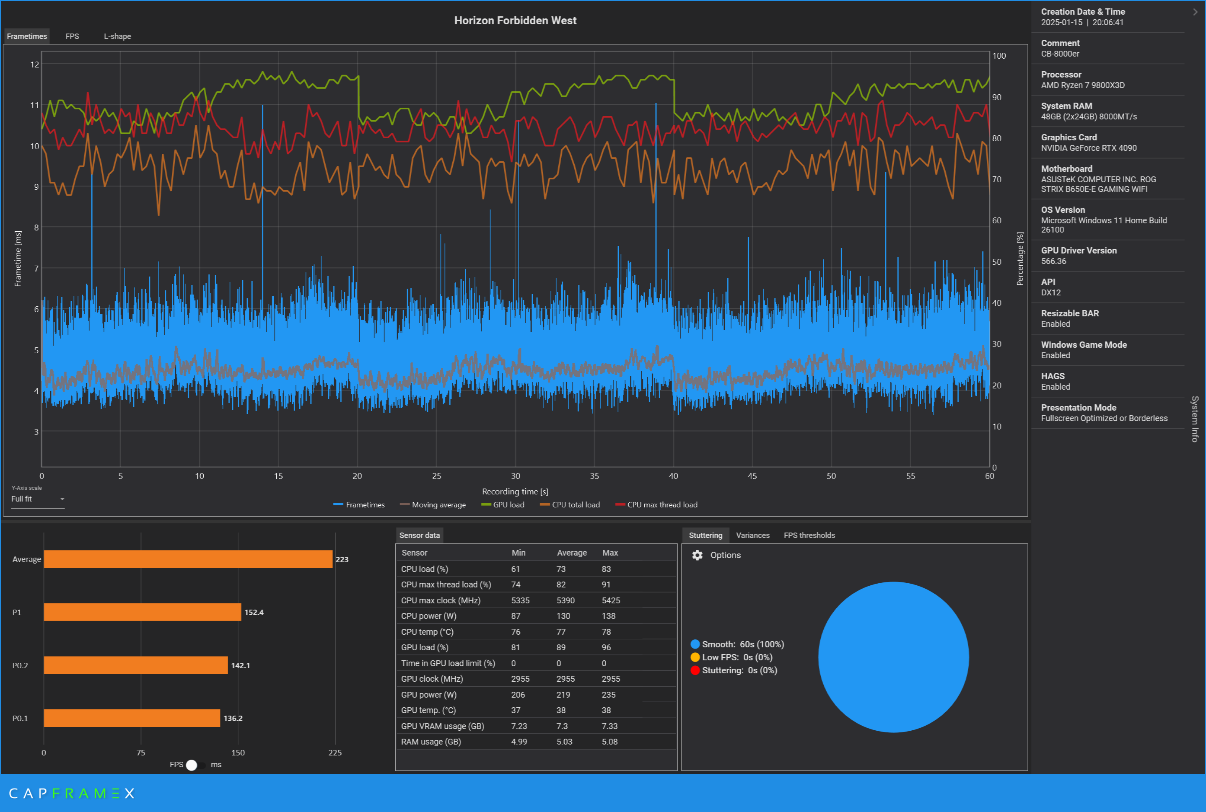The height and width of the screenshot is (812, 1206).
Task: Click the P0.1 FPS bar
Action: pos(132,718)
